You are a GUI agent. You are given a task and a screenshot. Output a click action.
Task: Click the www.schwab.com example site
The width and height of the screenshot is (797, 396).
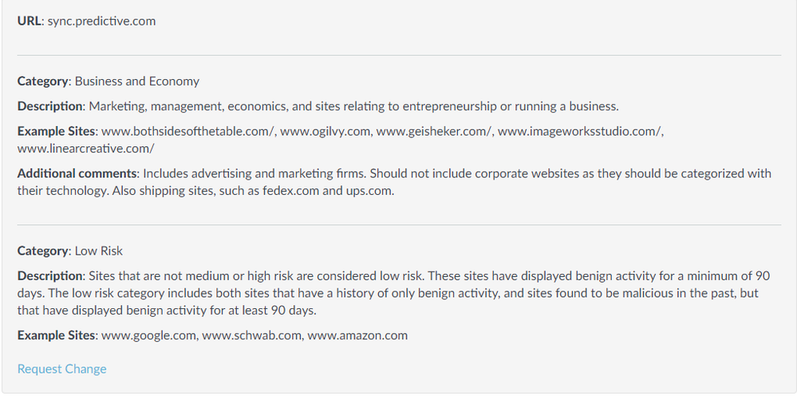(x=251, y=335)
